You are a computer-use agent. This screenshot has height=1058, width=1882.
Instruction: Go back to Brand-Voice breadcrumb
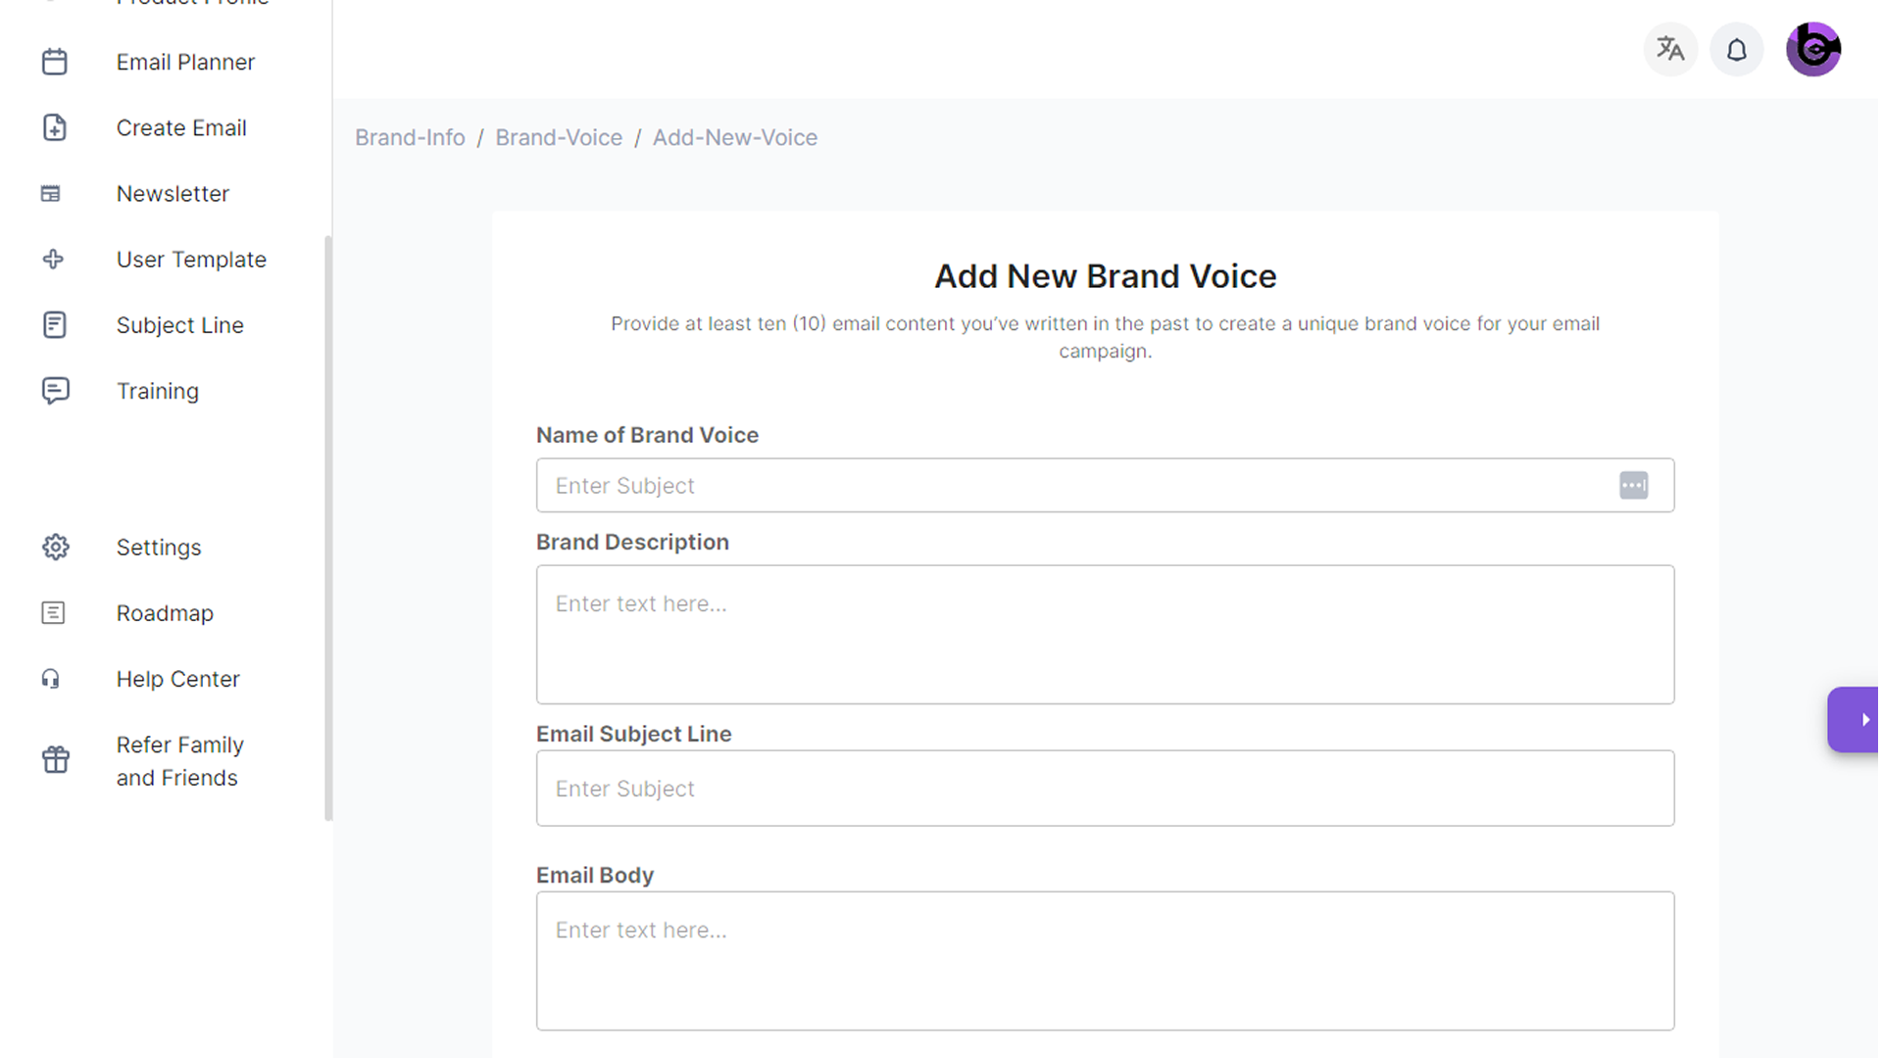point(559,137)
